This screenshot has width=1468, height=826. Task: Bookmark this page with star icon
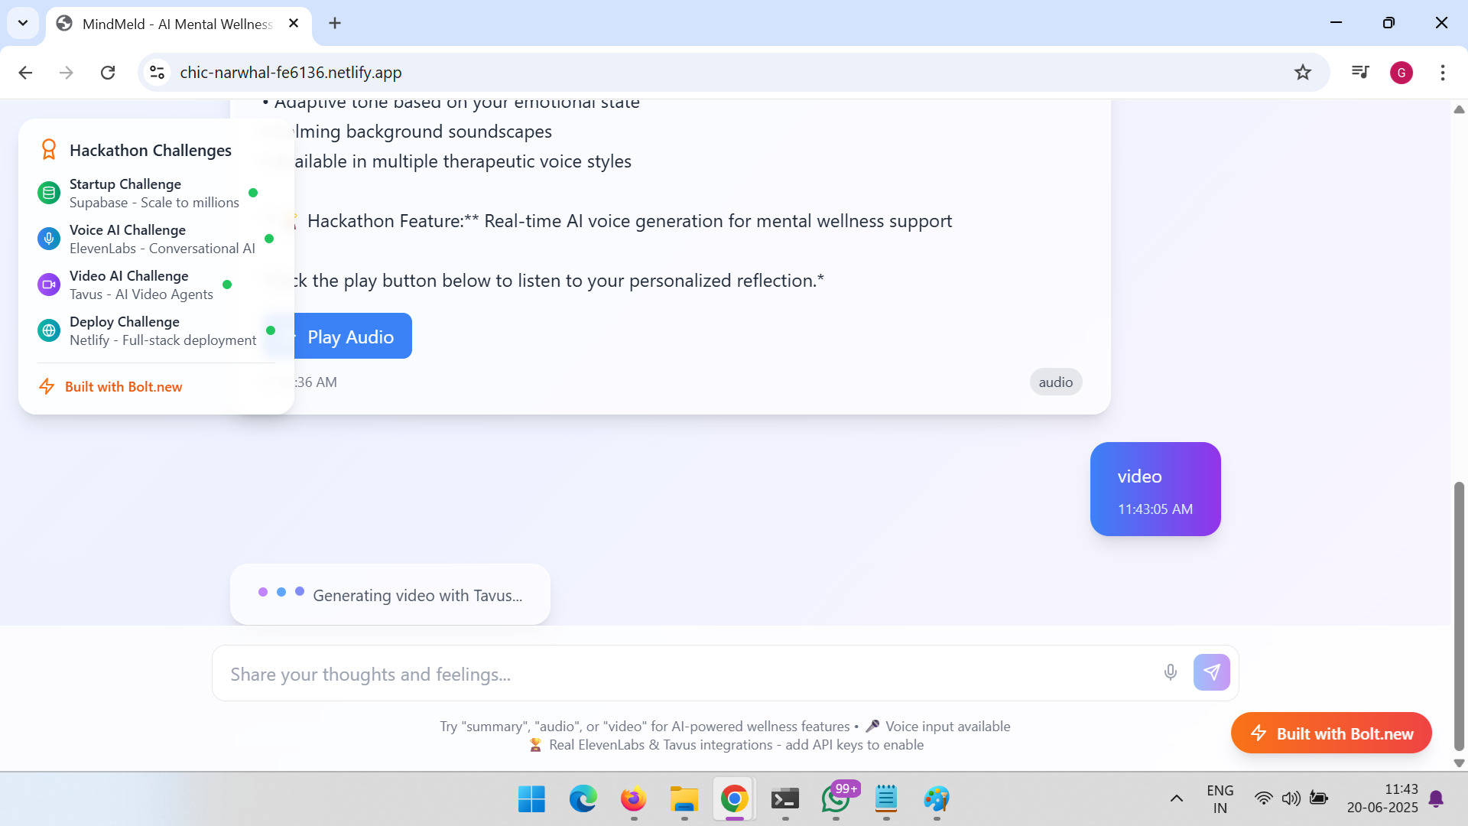pos(1302,73)
